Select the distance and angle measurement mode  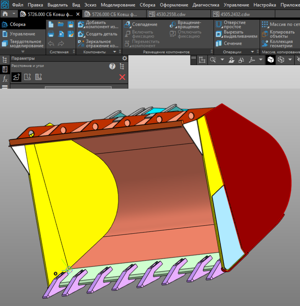coord(16,77)
